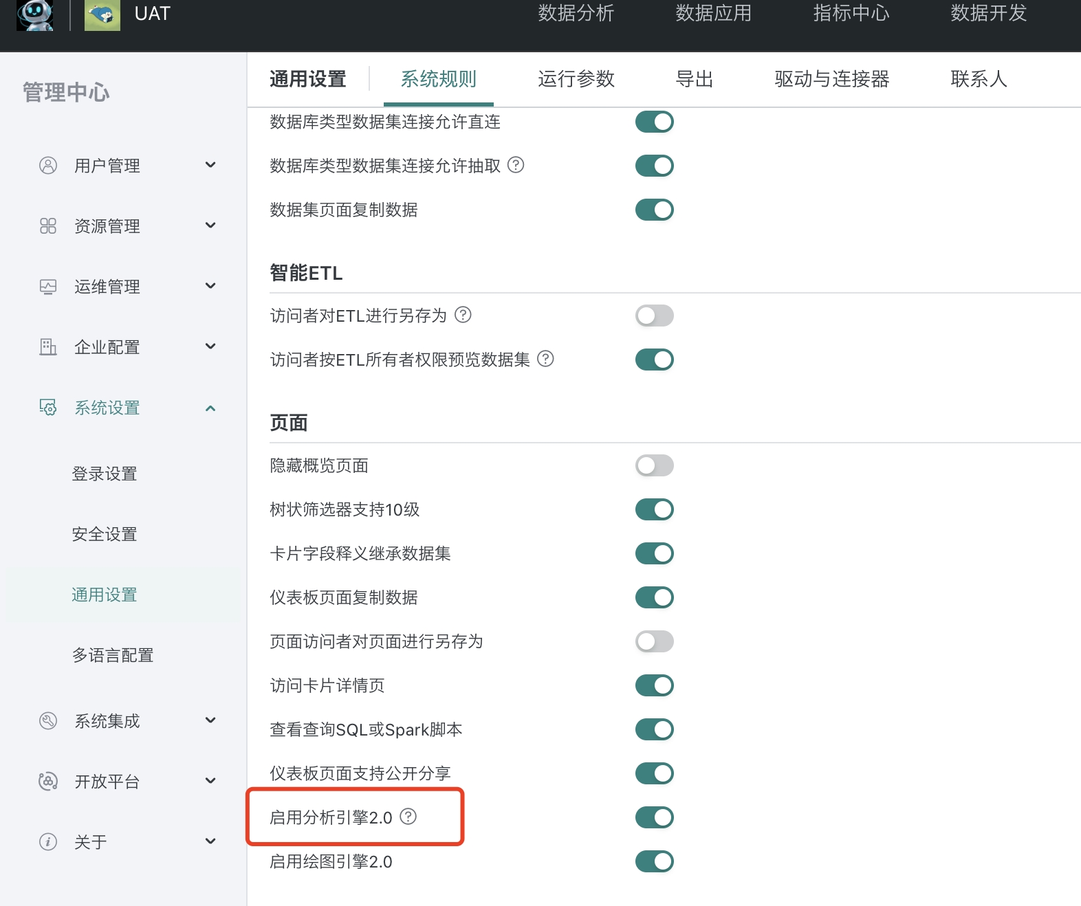The image size is (1081, 906).
Task: Switch to 联系人 tab
Action: pos(979,79)
